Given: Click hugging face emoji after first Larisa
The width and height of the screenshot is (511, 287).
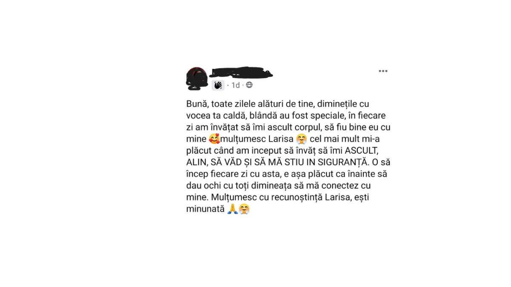Looking at the screenshot, I should [x=301, y=139].
